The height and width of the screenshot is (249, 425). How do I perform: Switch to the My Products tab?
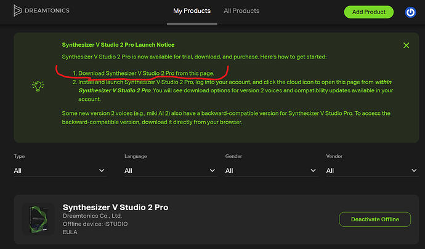(x=192, y=11)
